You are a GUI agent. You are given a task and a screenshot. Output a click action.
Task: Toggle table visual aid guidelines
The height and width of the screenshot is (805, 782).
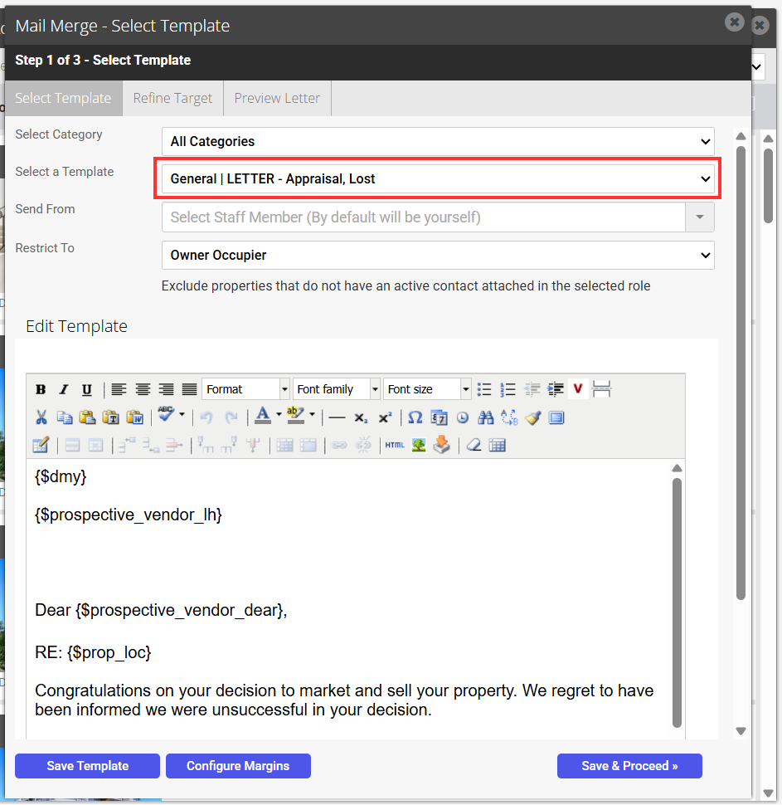point(498,445)
